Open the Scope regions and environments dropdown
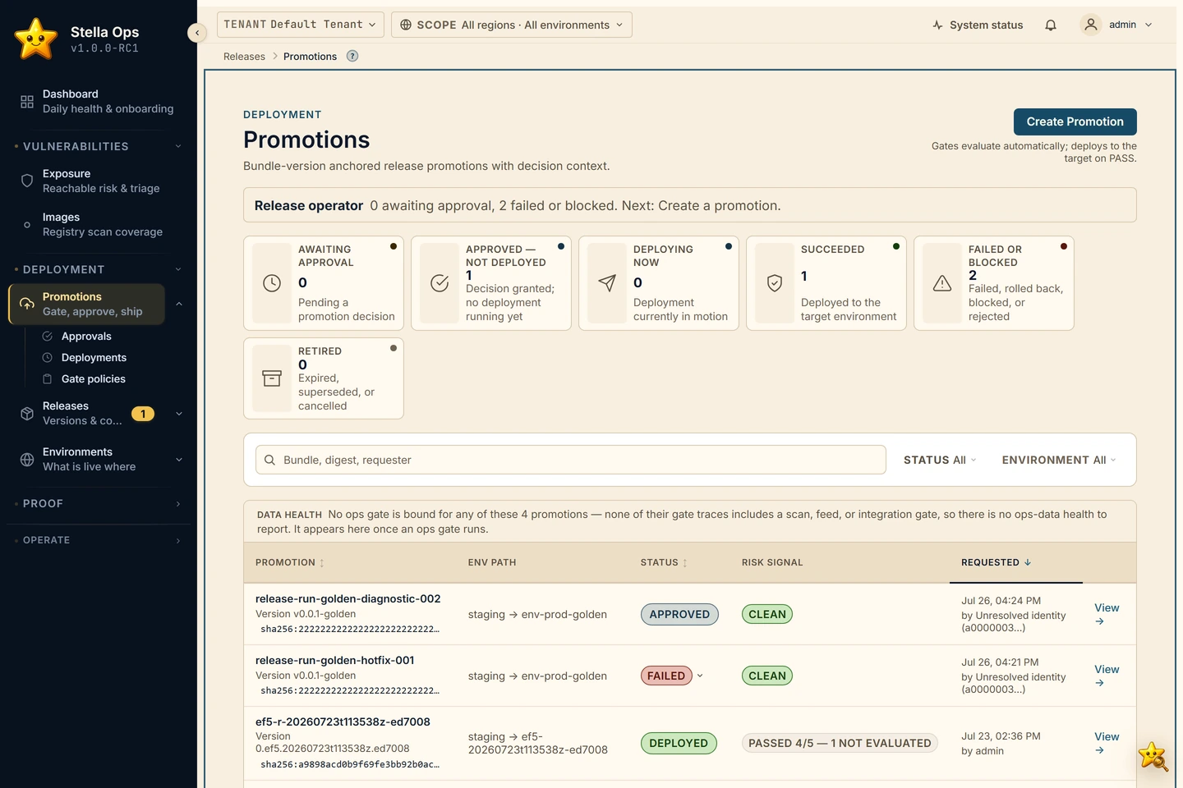 tap(512, 25)
